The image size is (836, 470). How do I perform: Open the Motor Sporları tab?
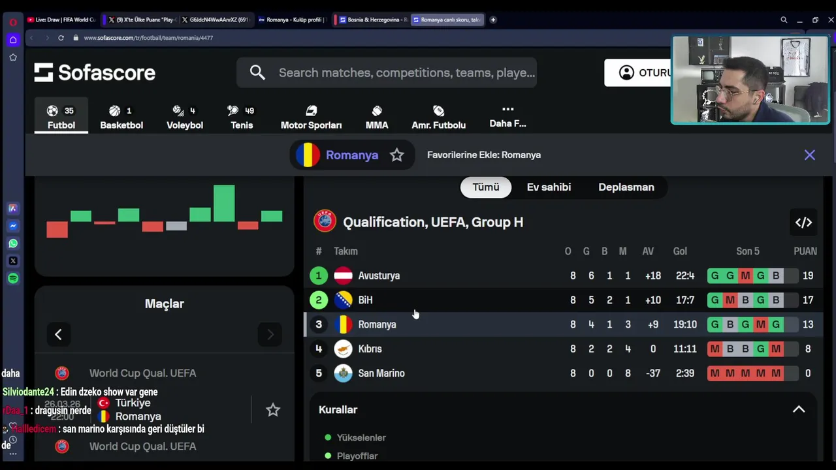[311, 117]
